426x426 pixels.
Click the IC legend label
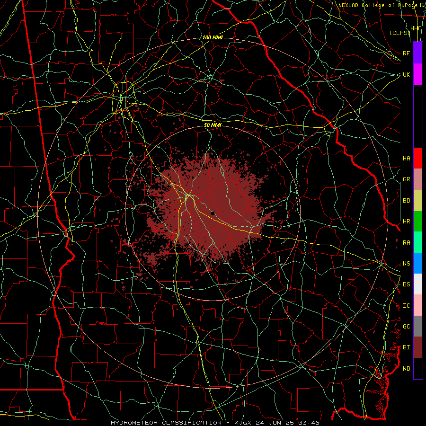coord(406,306)
